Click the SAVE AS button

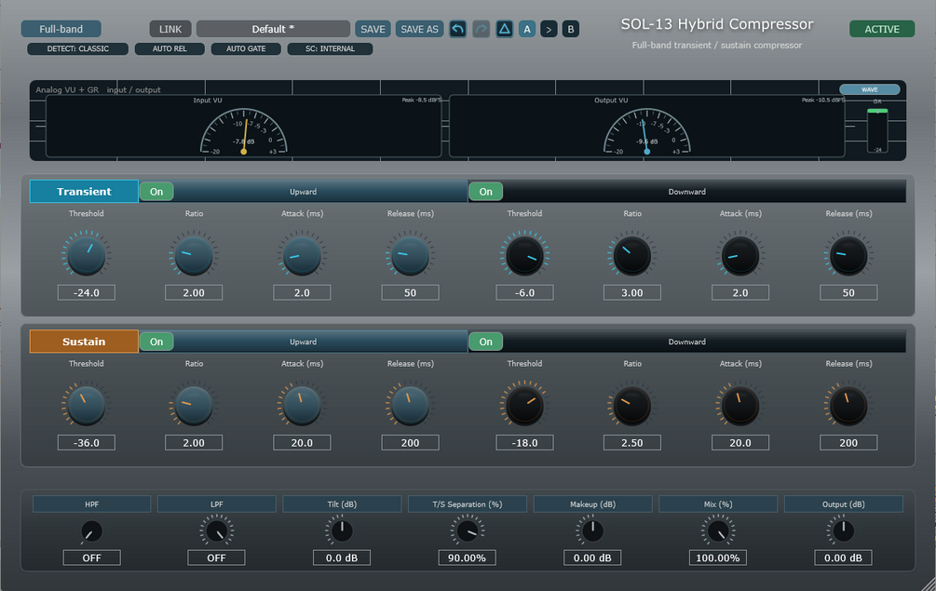419,29
